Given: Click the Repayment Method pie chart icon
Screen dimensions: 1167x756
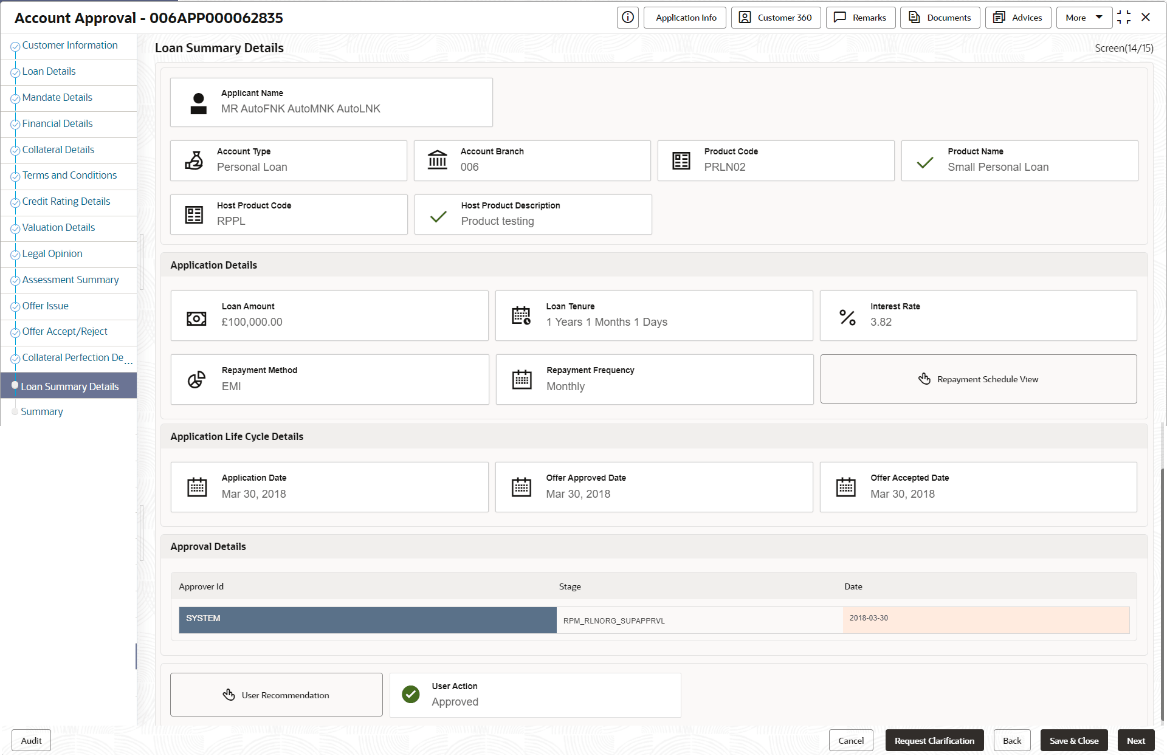Looking at the screenshot, I should [x=196, y=380].
